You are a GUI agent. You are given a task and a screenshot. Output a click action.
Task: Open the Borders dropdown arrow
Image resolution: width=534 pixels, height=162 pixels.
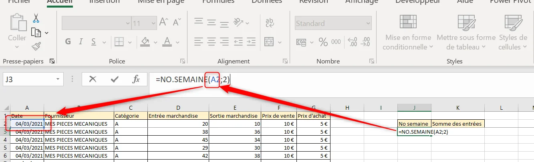[x=130, y=42]
